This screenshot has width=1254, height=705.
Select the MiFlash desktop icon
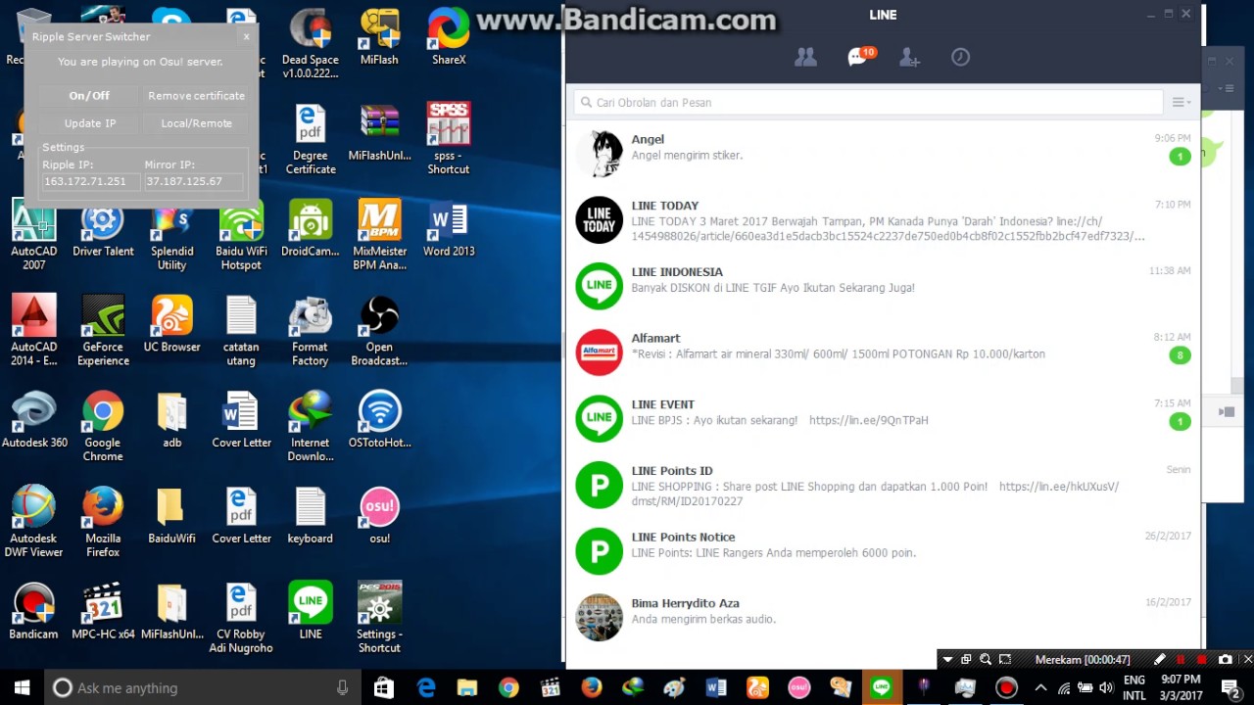(379, 37)
